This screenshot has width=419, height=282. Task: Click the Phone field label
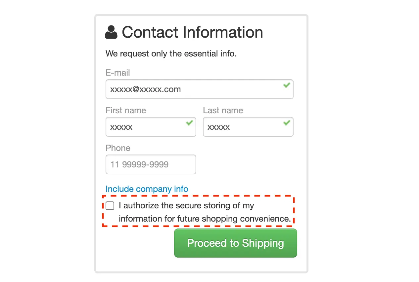coord(118,148)
